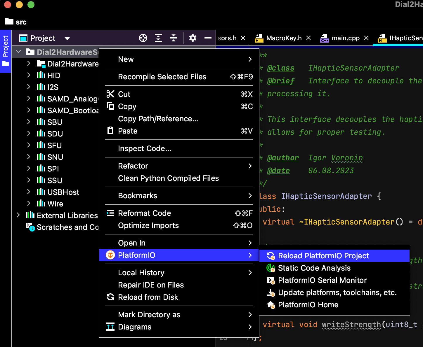The width and height of the screenshot is (423, 347).
Task: Expand the HID library node
Action: (29, 75)
